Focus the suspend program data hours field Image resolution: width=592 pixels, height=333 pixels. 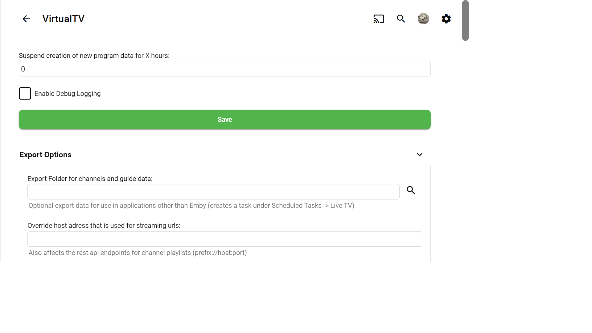coord(224,69)
